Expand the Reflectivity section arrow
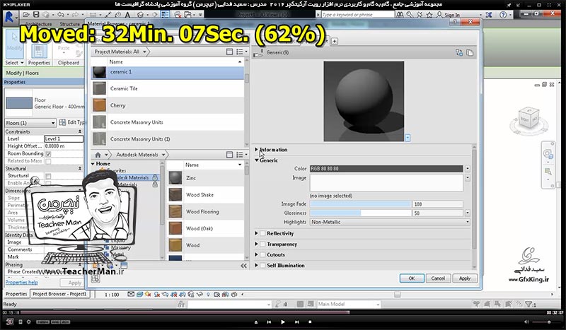The height and width of the screenshot is (330, 566). 256,234
